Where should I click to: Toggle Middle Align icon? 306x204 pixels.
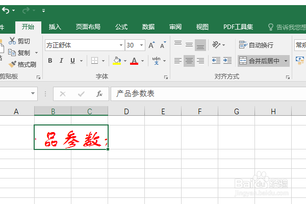tap(189, 45)
